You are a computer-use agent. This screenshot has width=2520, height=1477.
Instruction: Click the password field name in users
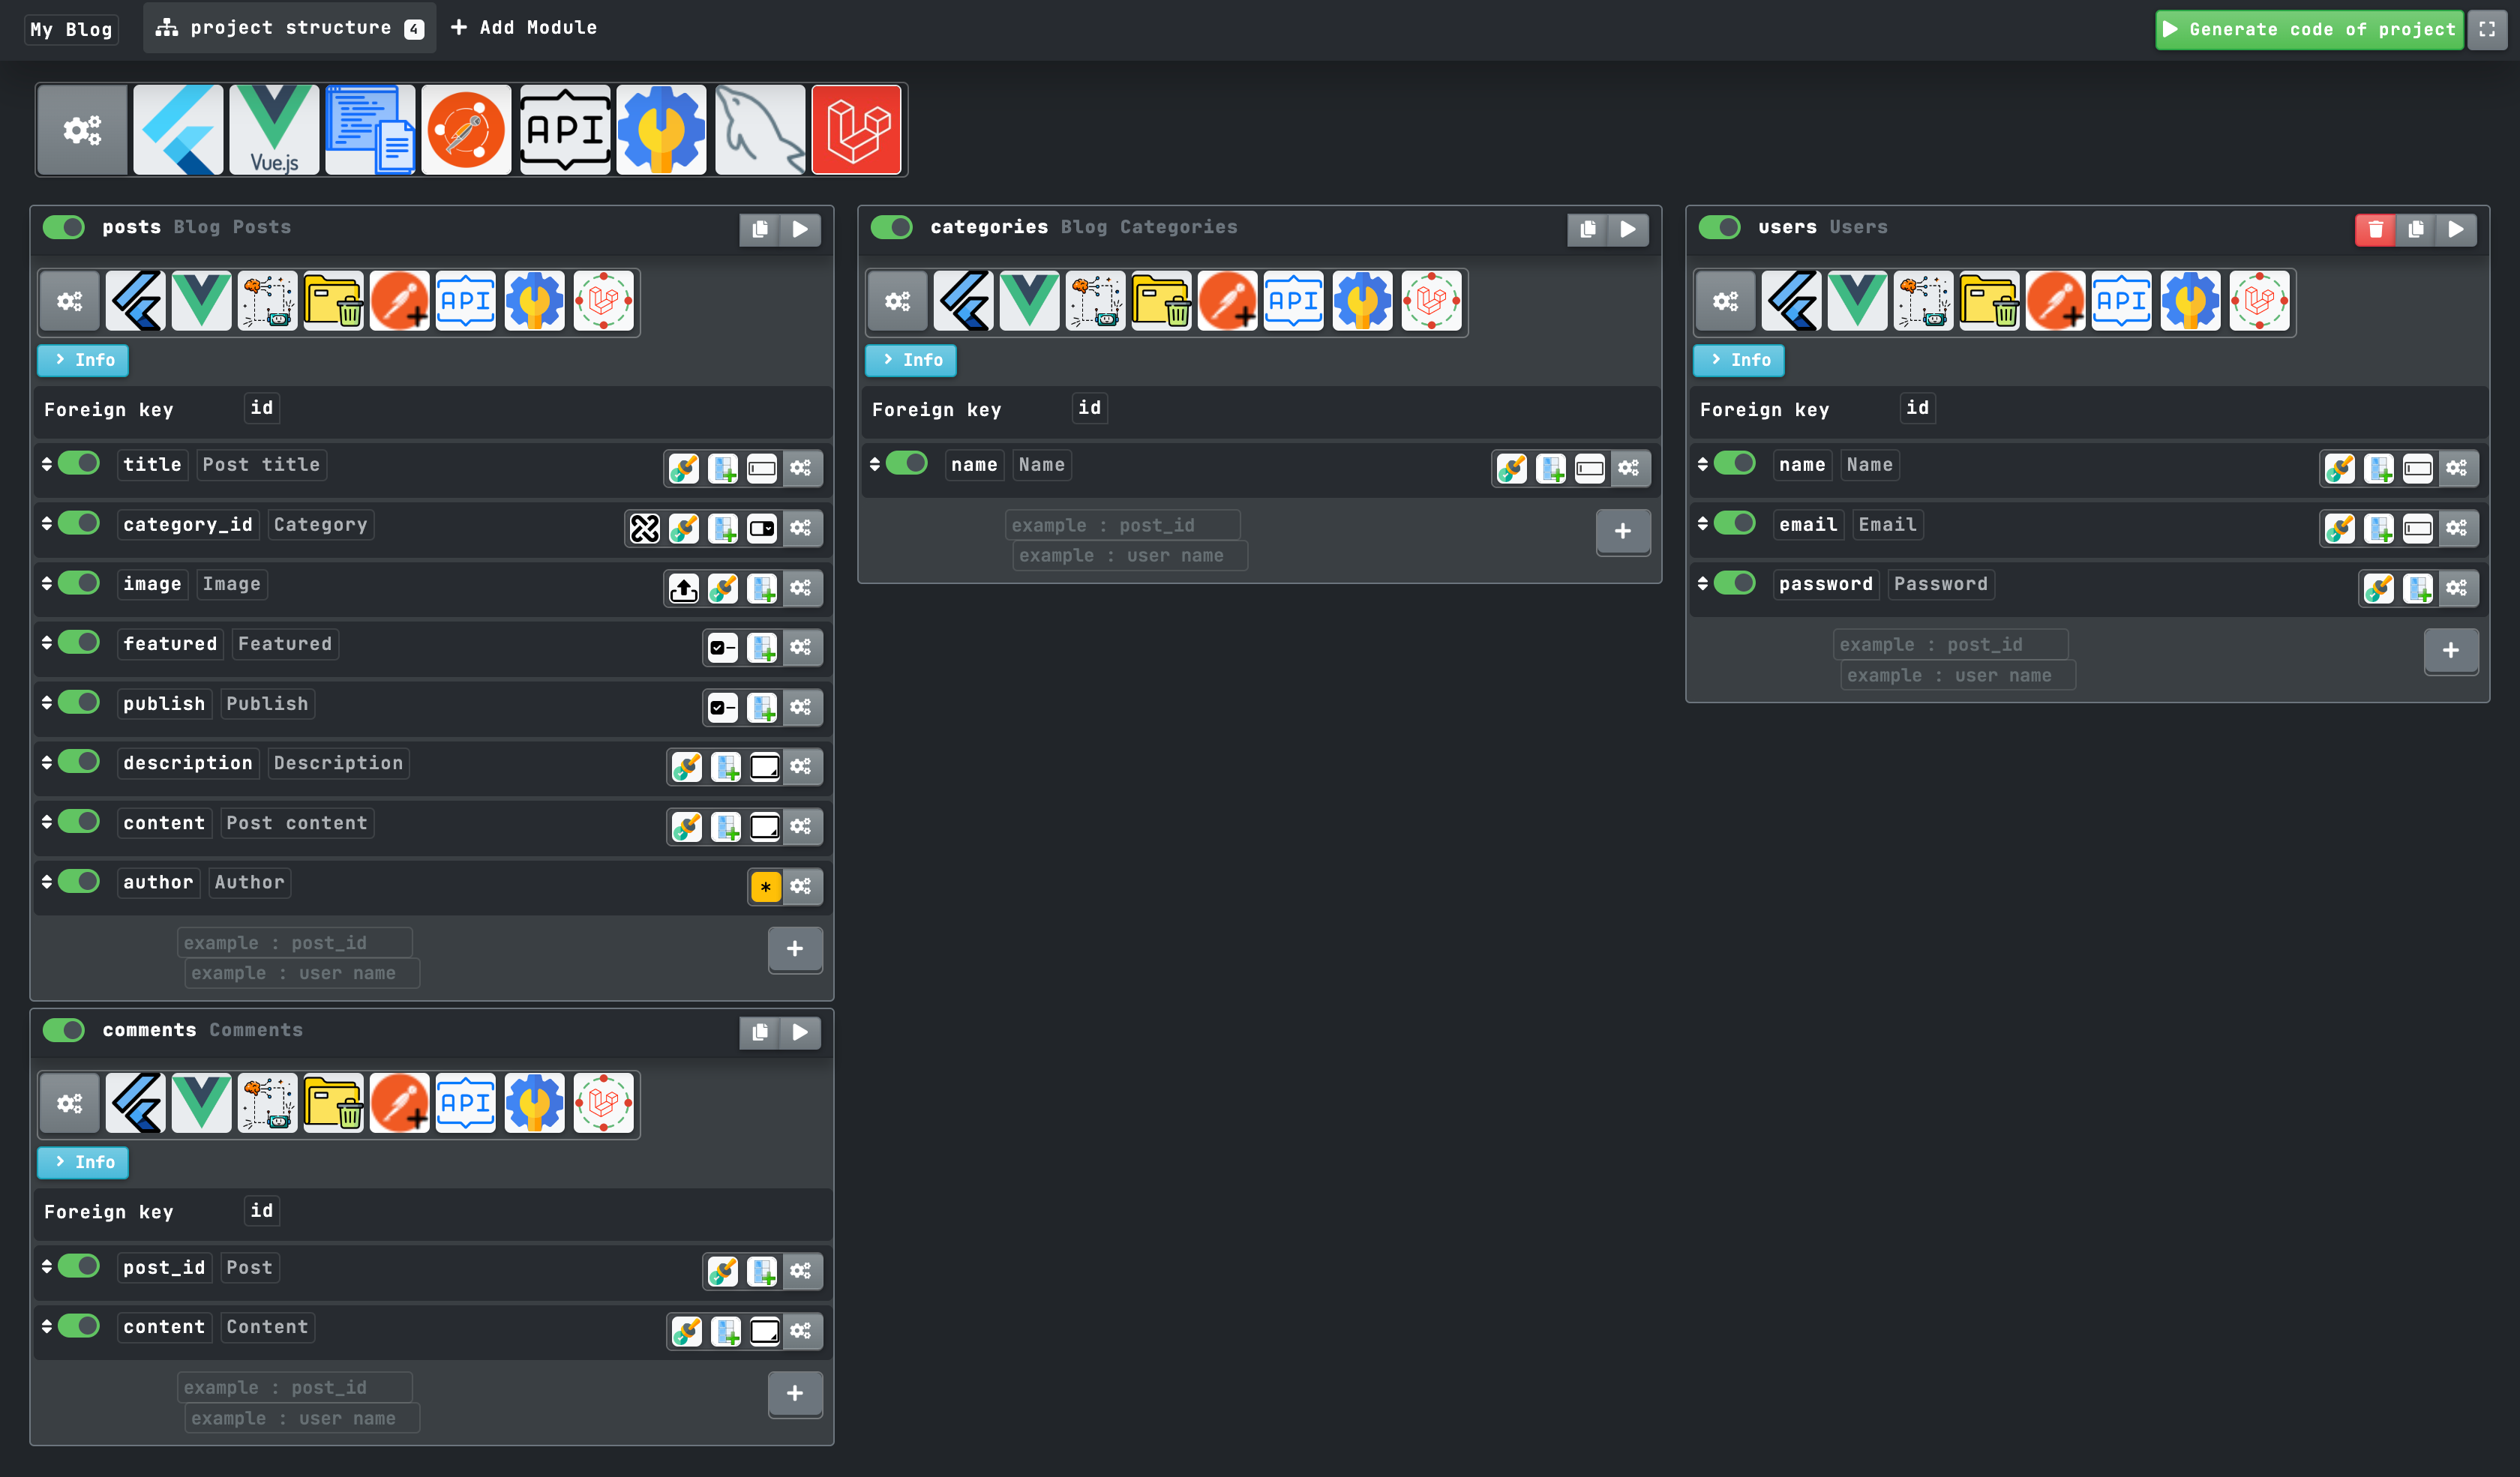click(x=1826, y=585)
